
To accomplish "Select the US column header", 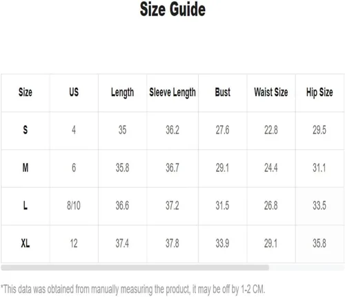I will 74,92.
